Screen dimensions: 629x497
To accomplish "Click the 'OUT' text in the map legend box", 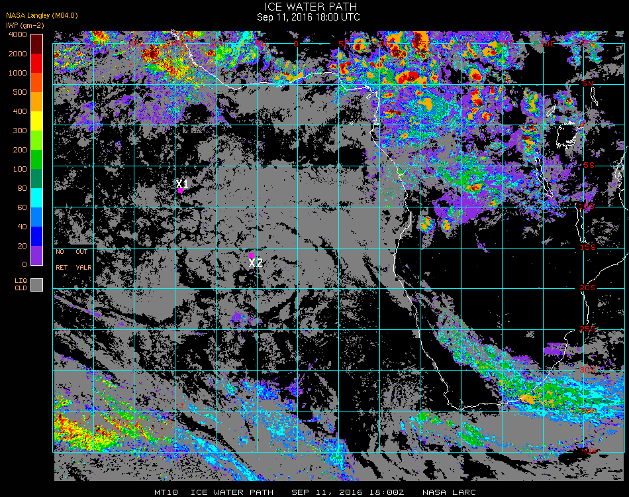I will pyautogui.click(x=81, y=252).
